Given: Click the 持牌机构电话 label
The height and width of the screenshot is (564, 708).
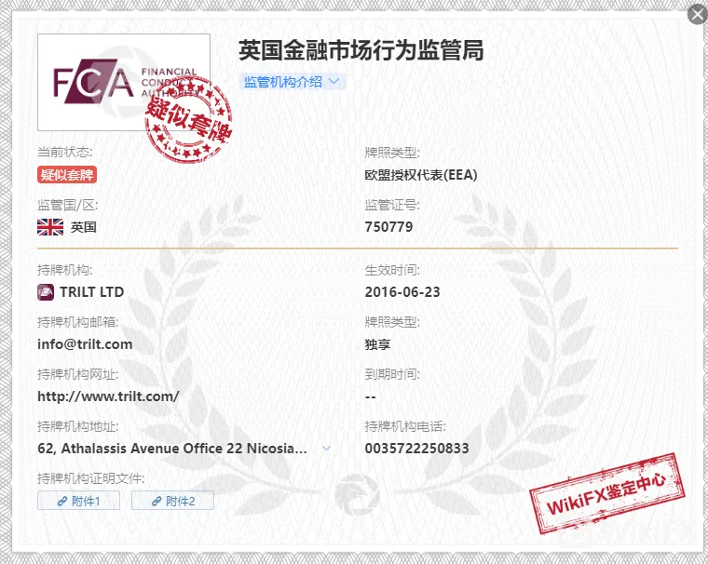Looking at the screenshot, I should pyautogui.click(x=405, y=426).
